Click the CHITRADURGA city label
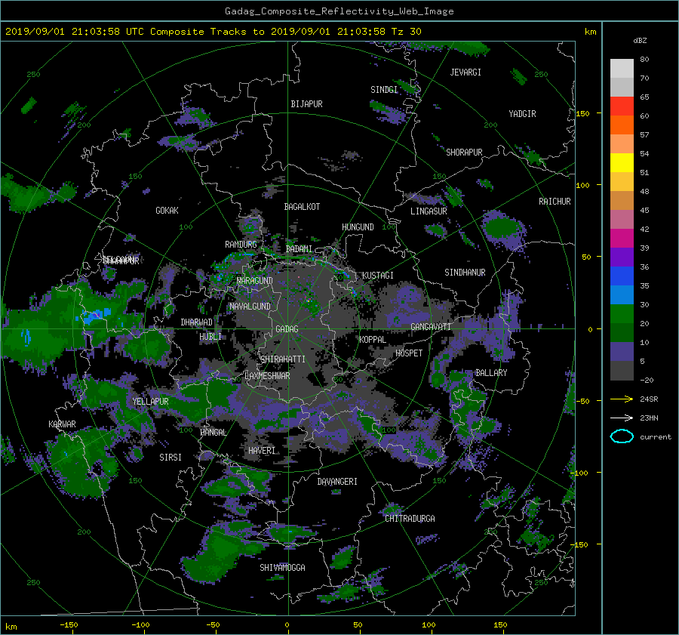The image size is (679, 635). (x=410, y=519)
